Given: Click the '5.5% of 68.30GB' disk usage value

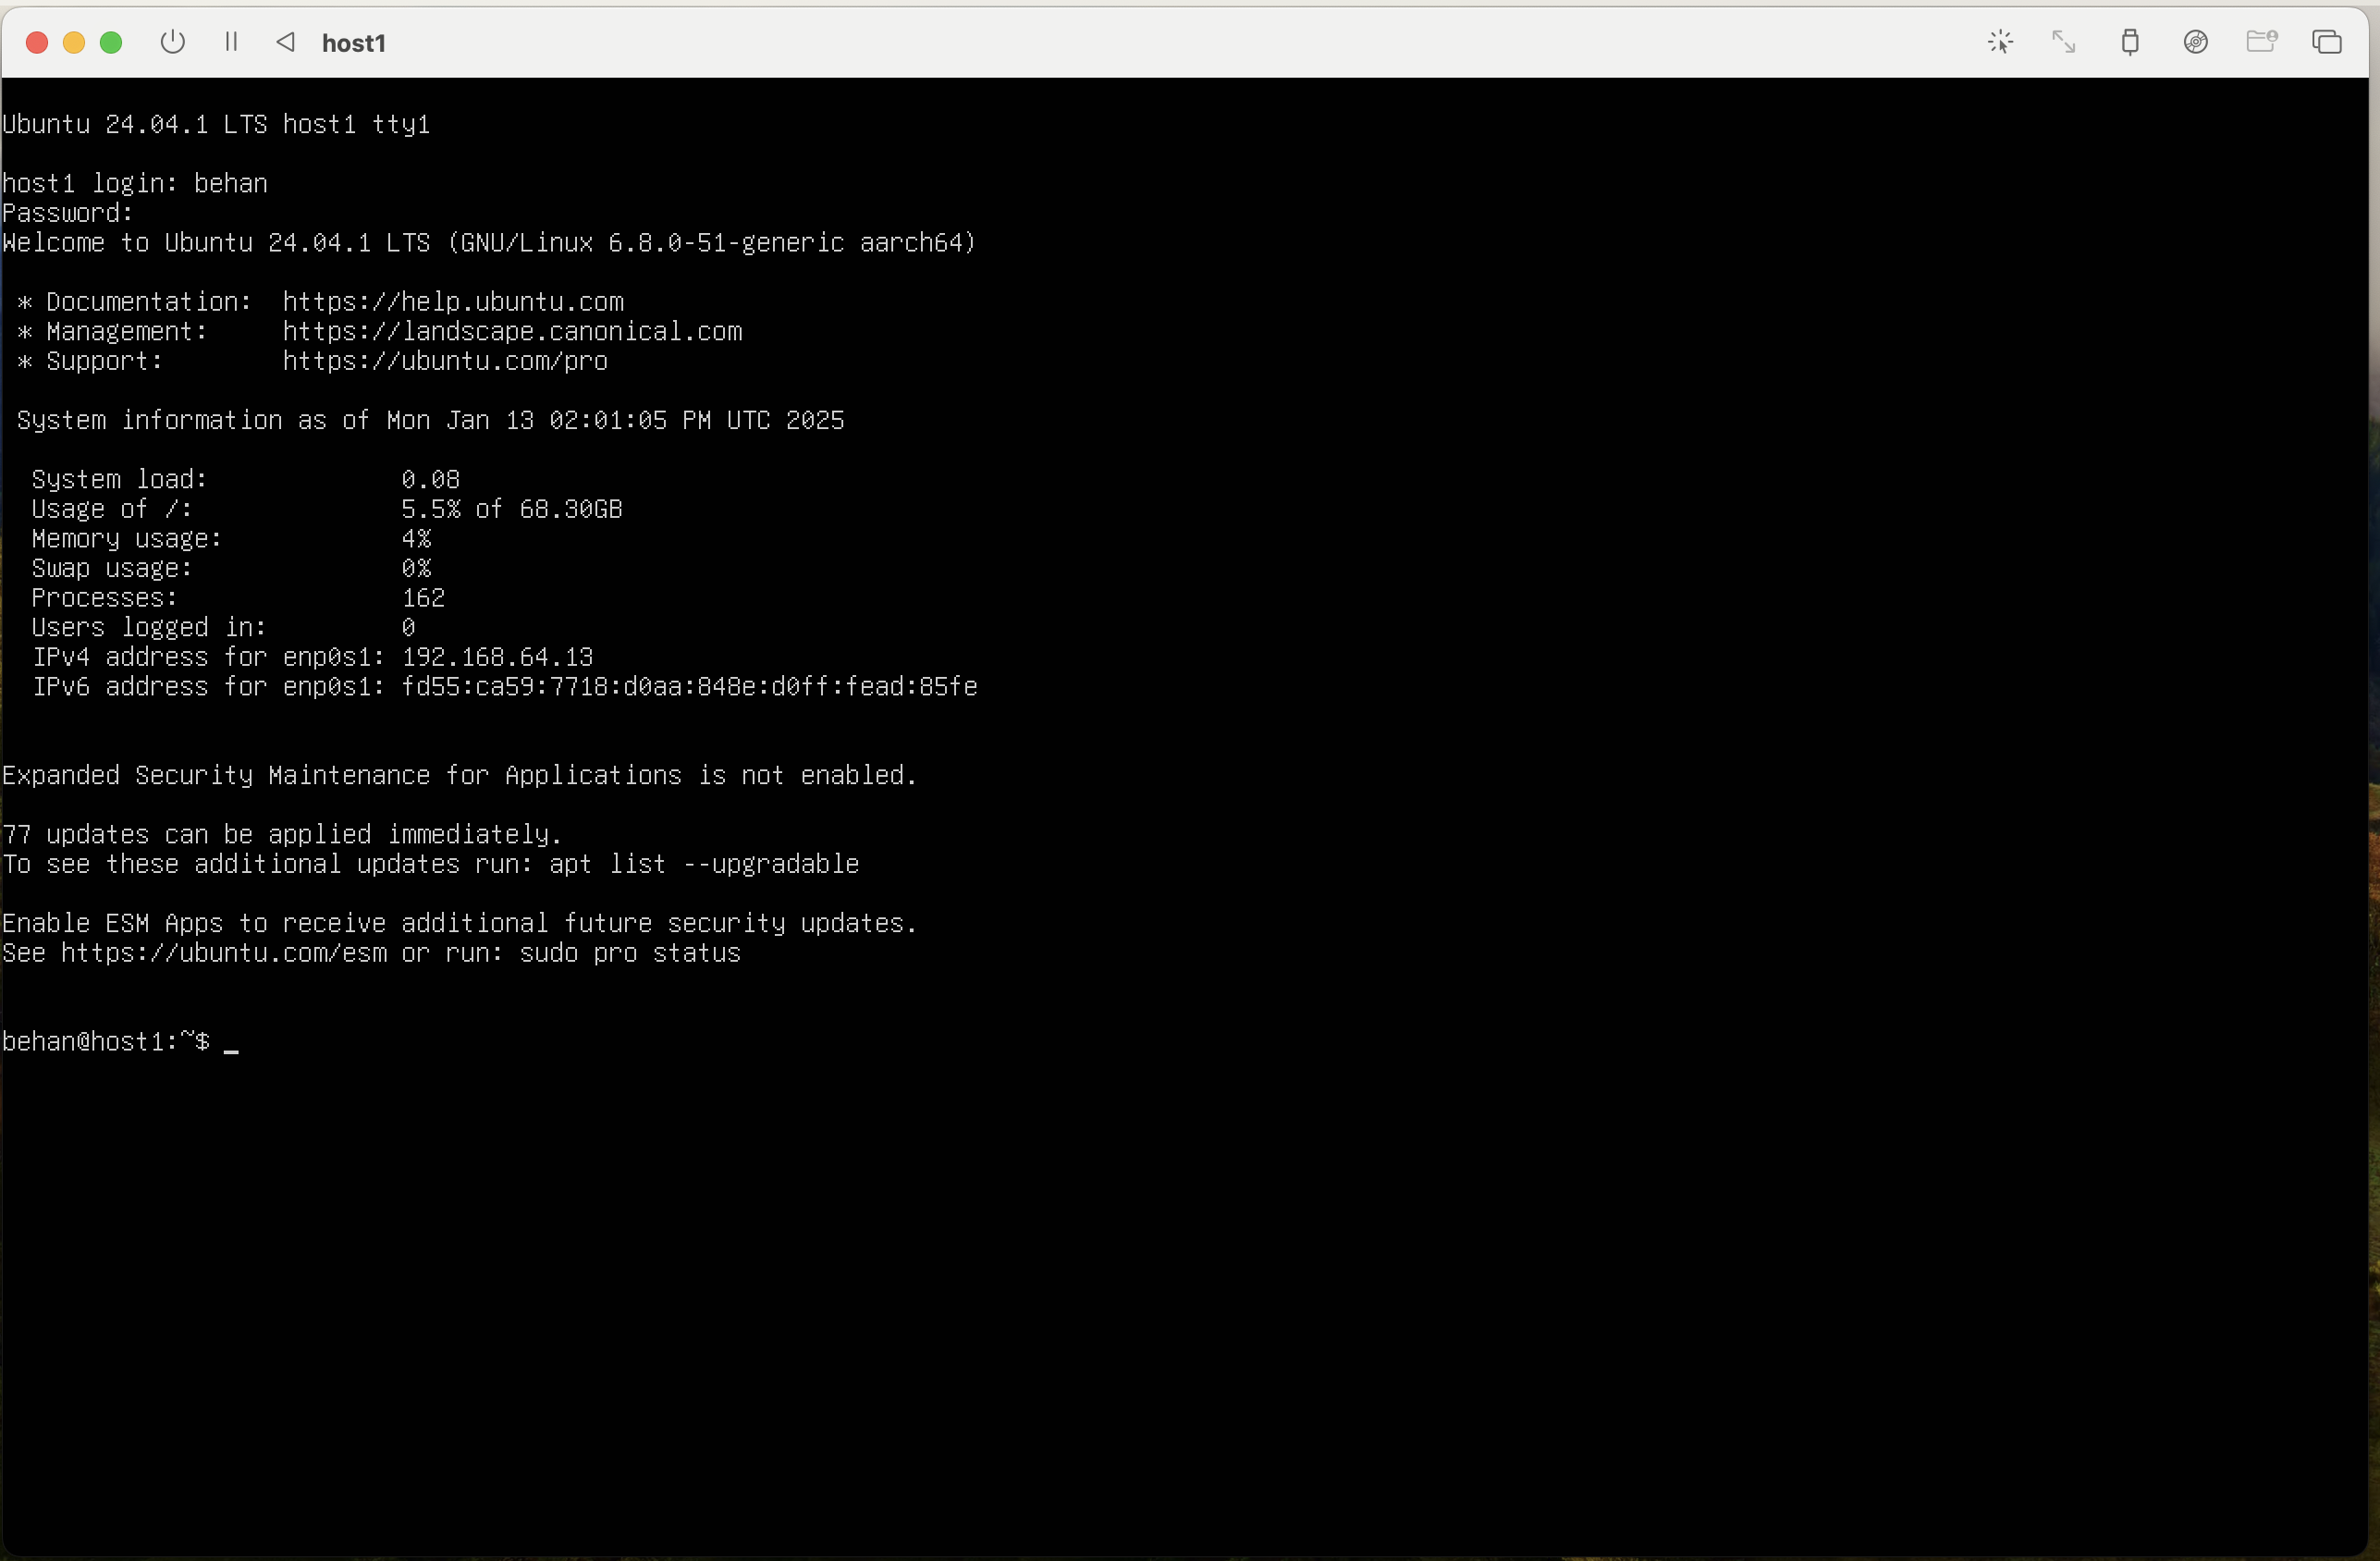Looking at the screenshot, I should [x=512, y=509].
